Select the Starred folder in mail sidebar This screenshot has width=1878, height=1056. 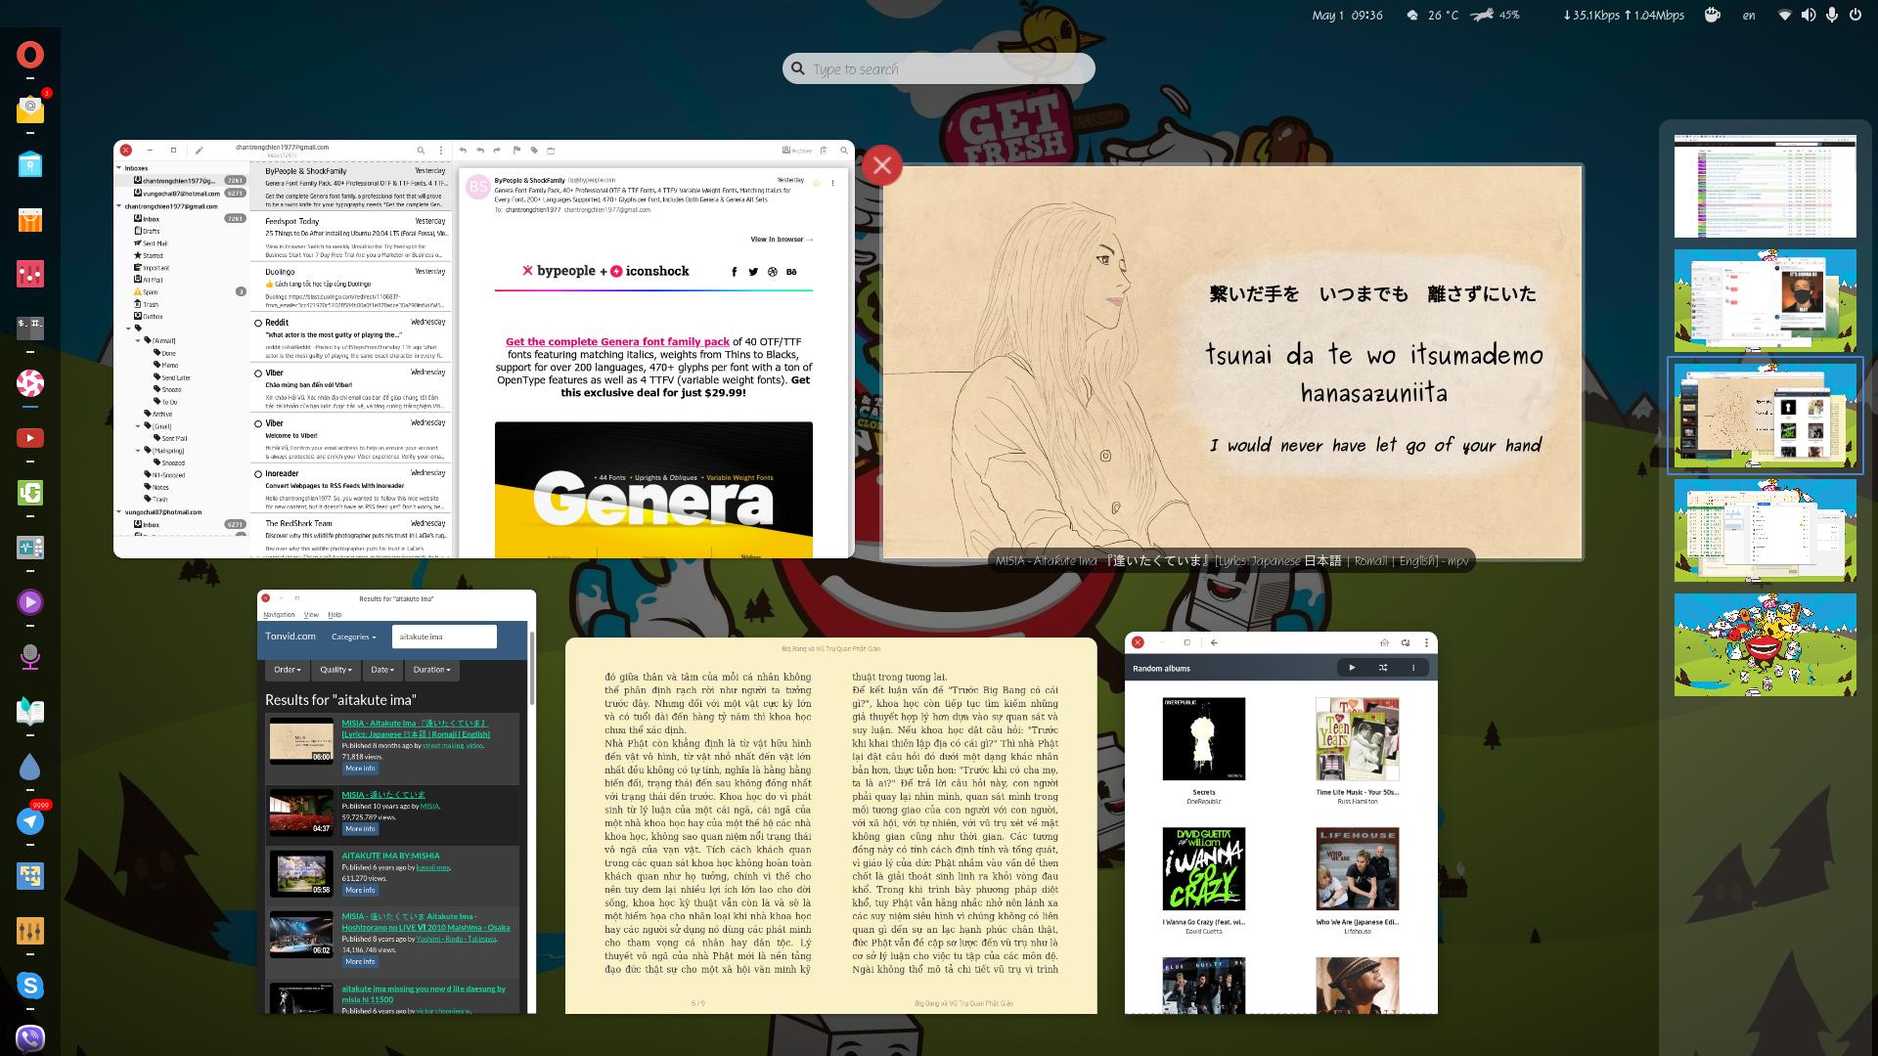(154, 255)
